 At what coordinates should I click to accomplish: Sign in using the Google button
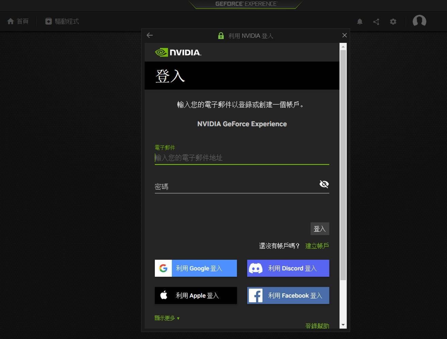click(x=196, y=268)
